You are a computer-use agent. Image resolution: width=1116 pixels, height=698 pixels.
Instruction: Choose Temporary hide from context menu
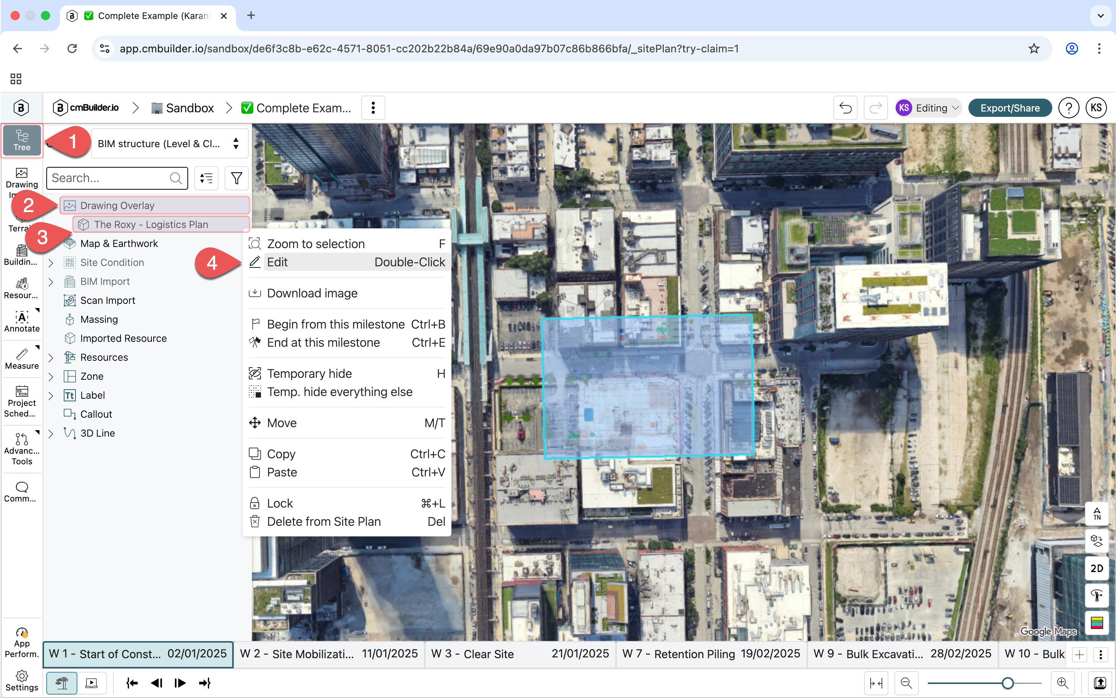347,373
